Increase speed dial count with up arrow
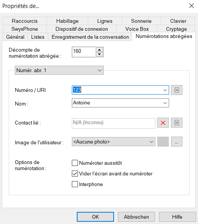 (100, 50)
